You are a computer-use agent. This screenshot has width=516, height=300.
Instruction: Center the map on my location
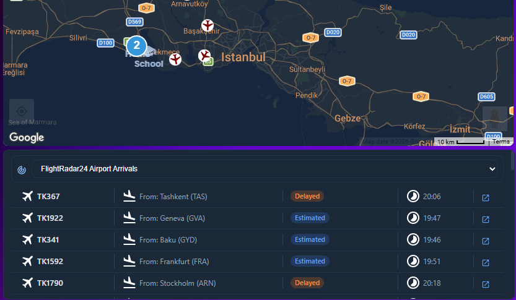22,111
